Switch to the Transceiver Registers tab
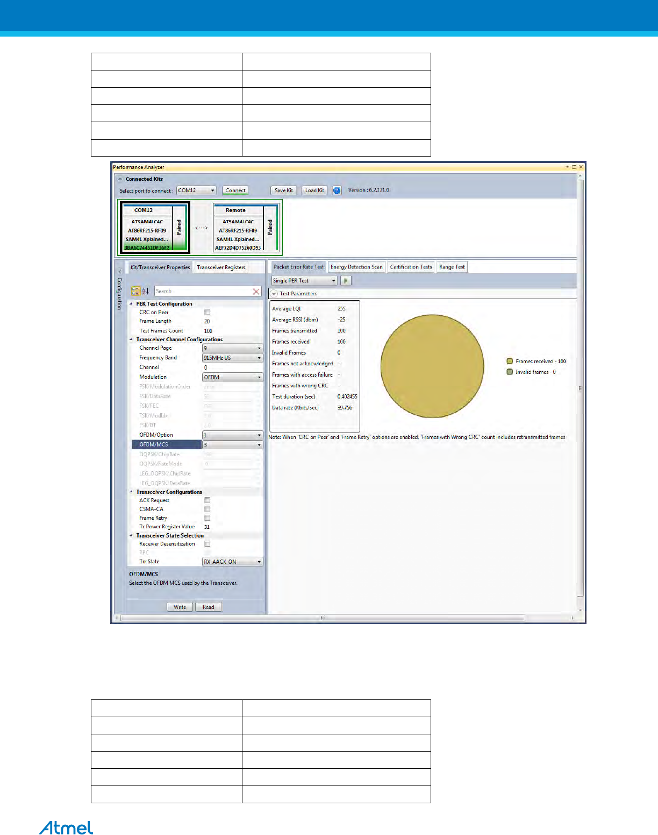The width and height of the screenshot is (658, 835). [x=221, y=267]
